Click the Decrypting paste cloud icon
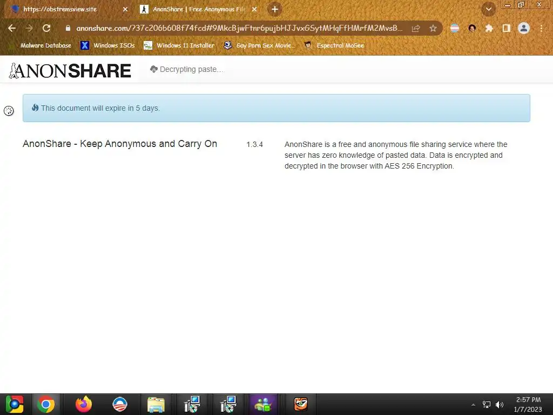The width and height of the screenshot is (553, 415). (x=153, y=69)
